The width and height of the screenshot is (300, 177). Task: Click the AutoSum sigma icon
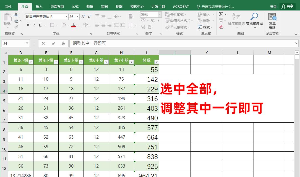point(221,14)
